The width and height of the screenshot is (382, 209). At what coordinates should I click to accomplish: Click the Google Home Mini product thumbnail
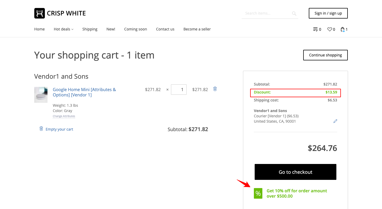click(x=41, y=95)
